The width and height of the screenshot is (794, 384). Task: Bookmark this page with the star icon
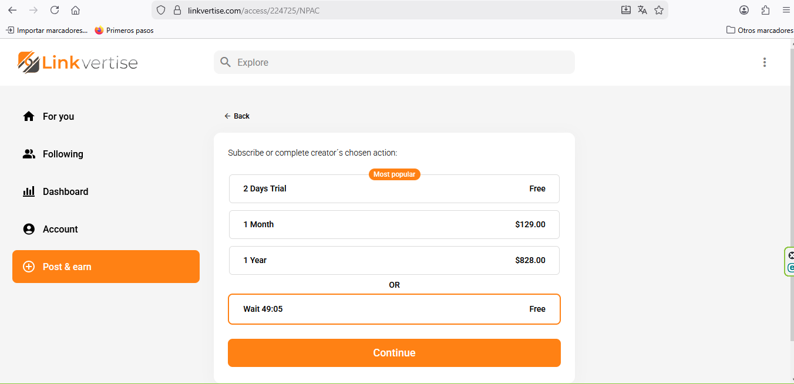(x=659, y=10)
